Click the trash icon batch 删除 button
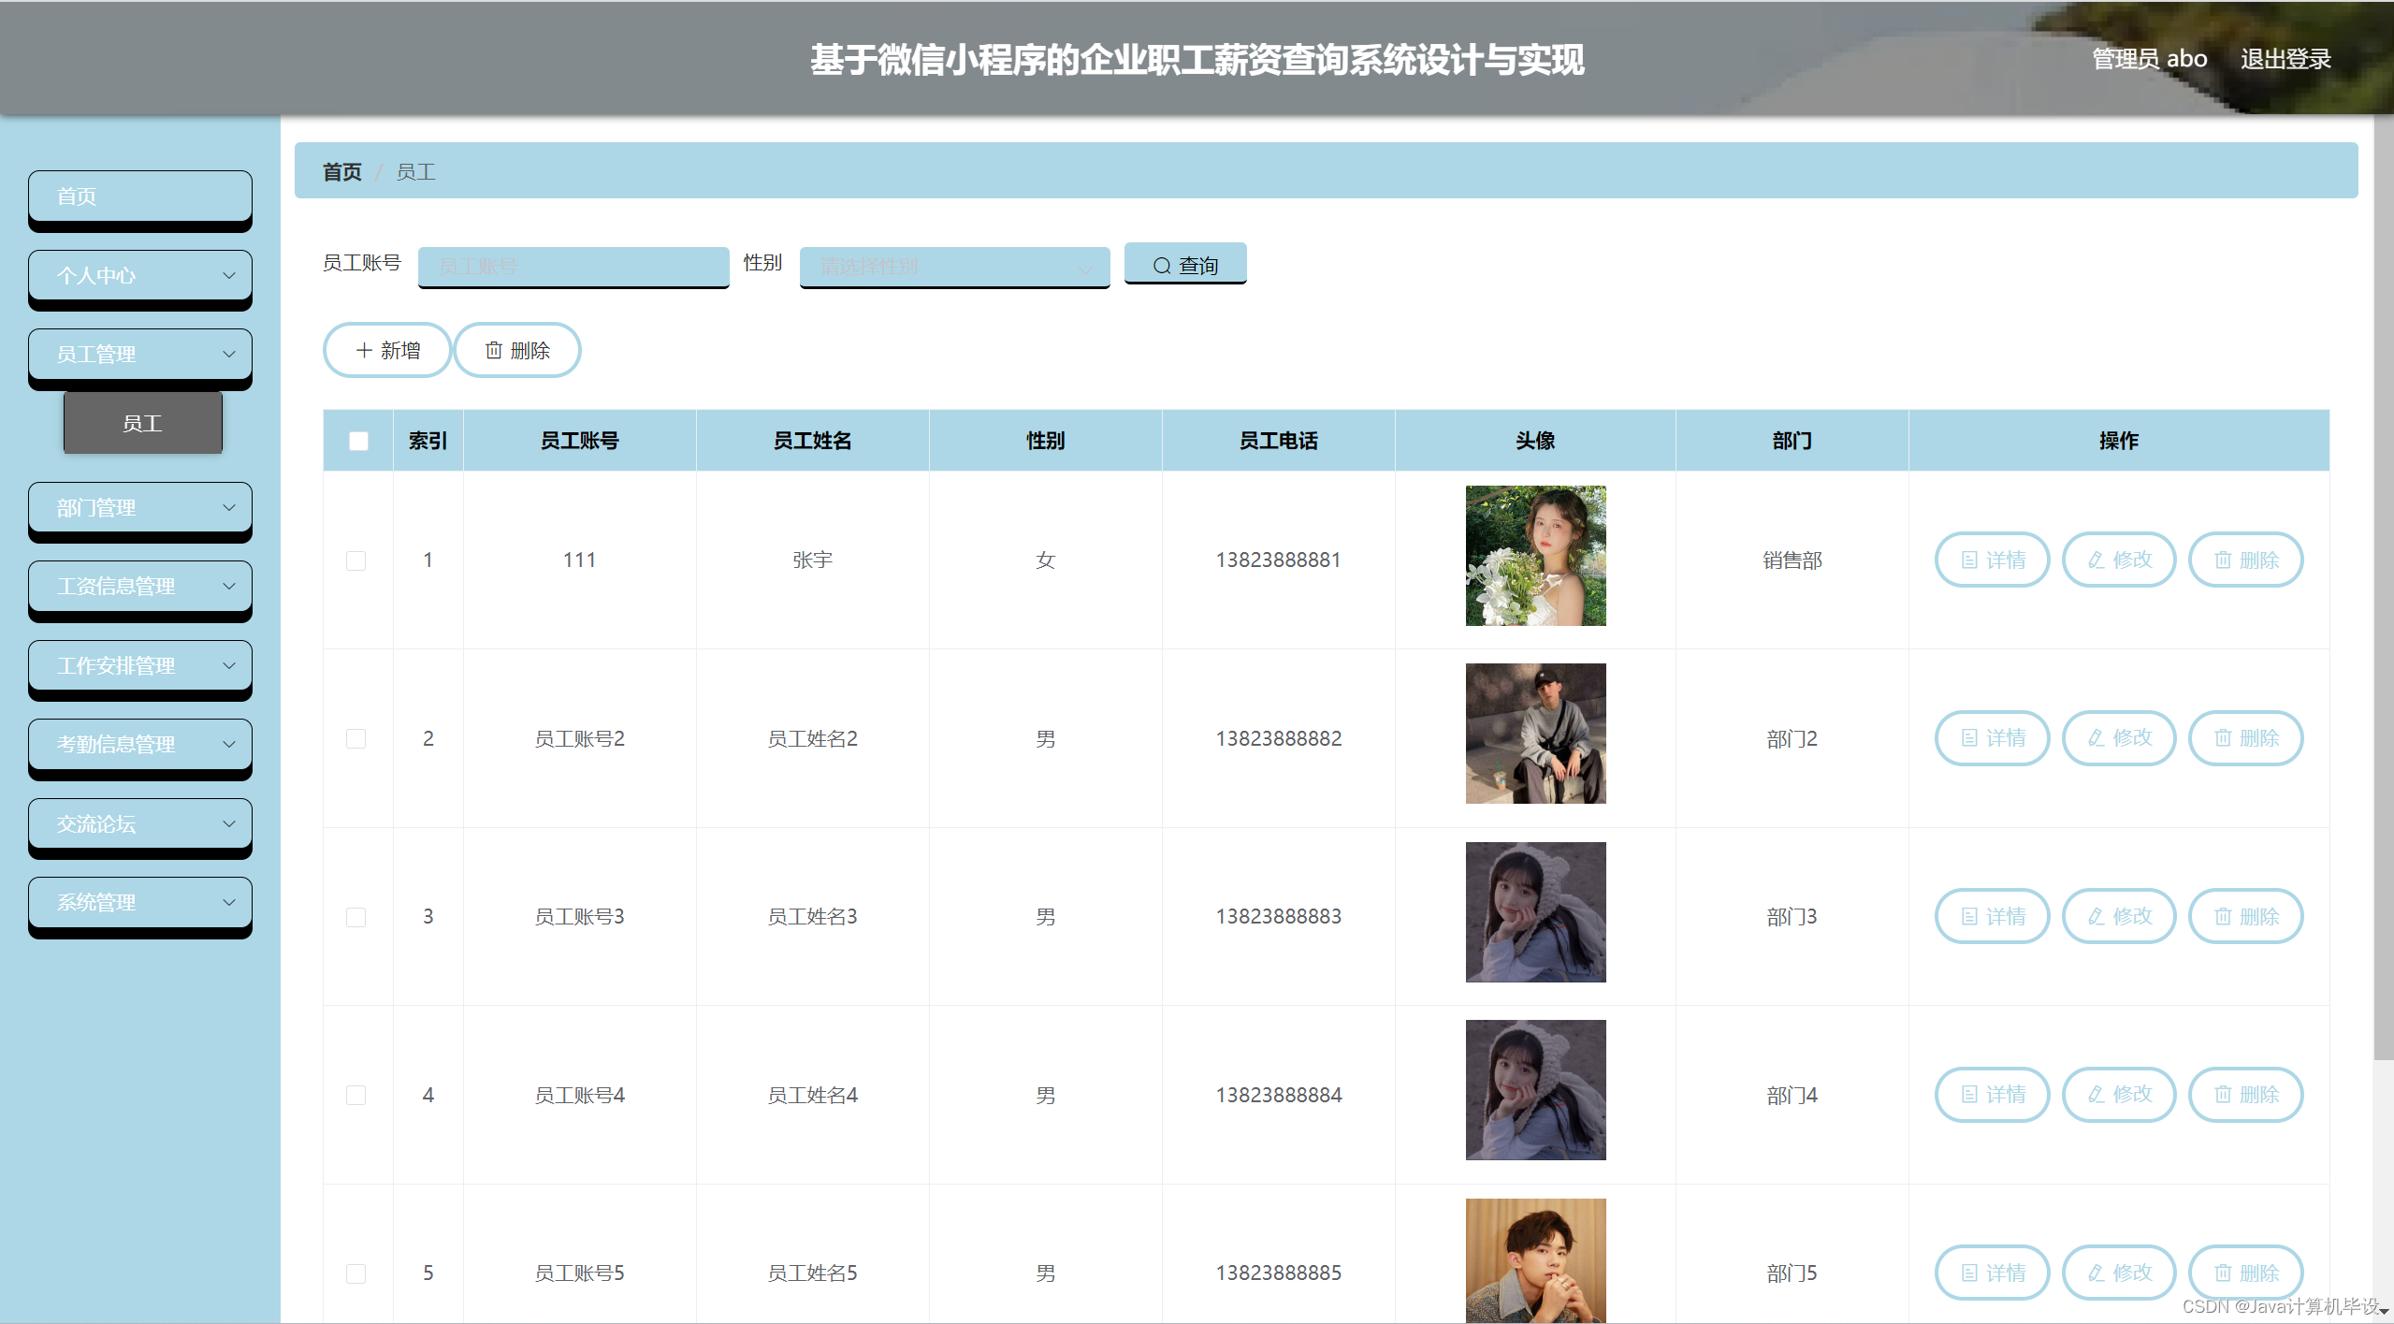This screenshot has height=1324, width=2394. pyautogui.click(x=517, y=350)
